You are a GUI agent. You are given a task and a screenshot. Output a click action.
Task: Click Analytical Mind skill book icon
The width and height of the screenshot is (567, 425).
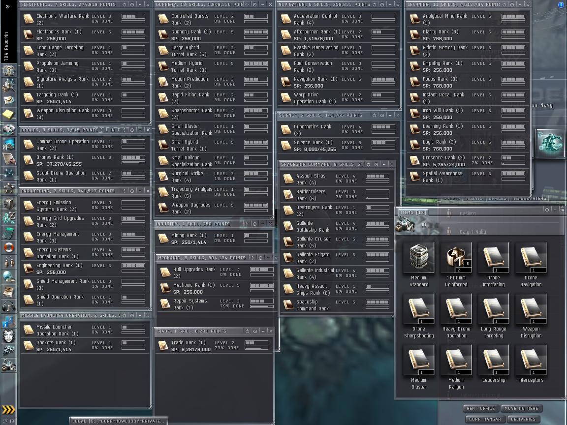(x=415, y=19)
